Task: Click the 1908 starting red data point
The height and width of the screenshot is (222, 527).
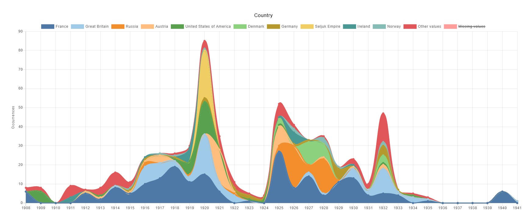Action: [26, 188]
